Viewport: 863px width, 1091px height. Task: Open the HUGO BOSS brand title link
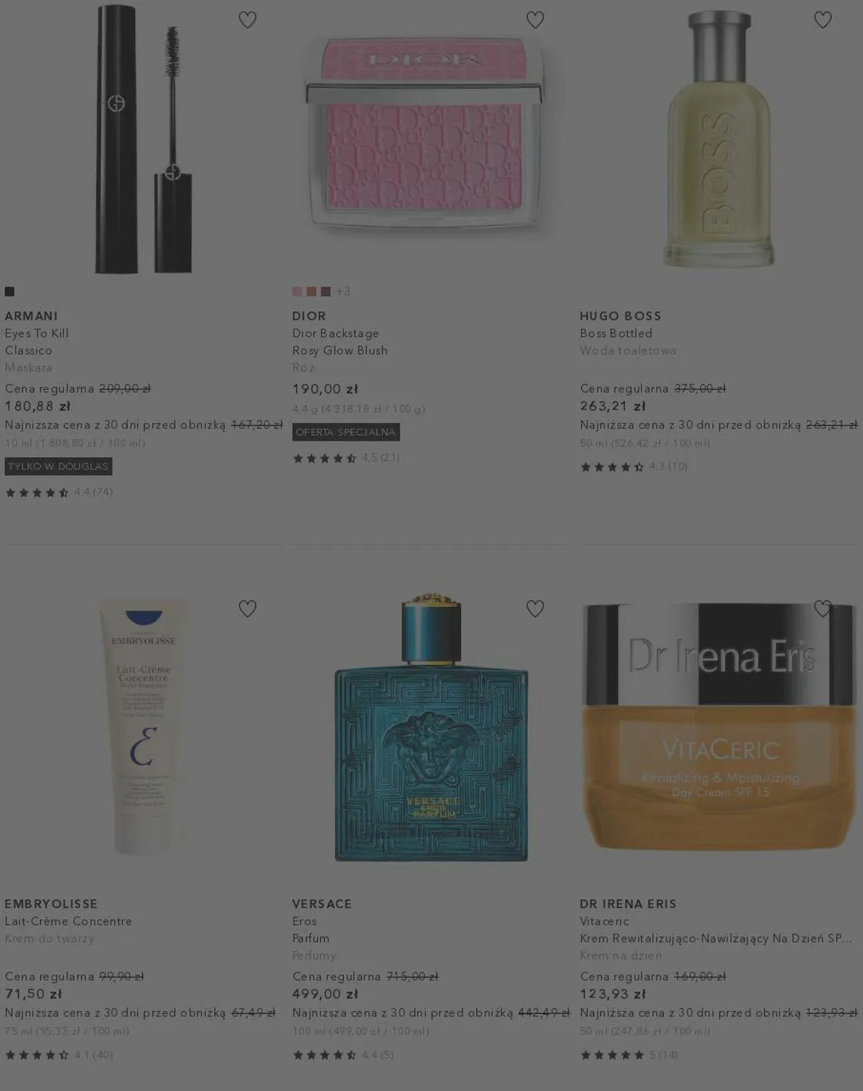pyautogui.click(x=621, y=316)
